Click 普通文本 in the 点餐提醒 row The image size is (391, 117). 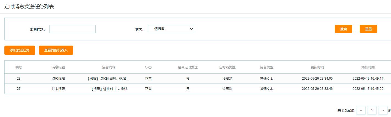tap(267, 79)
